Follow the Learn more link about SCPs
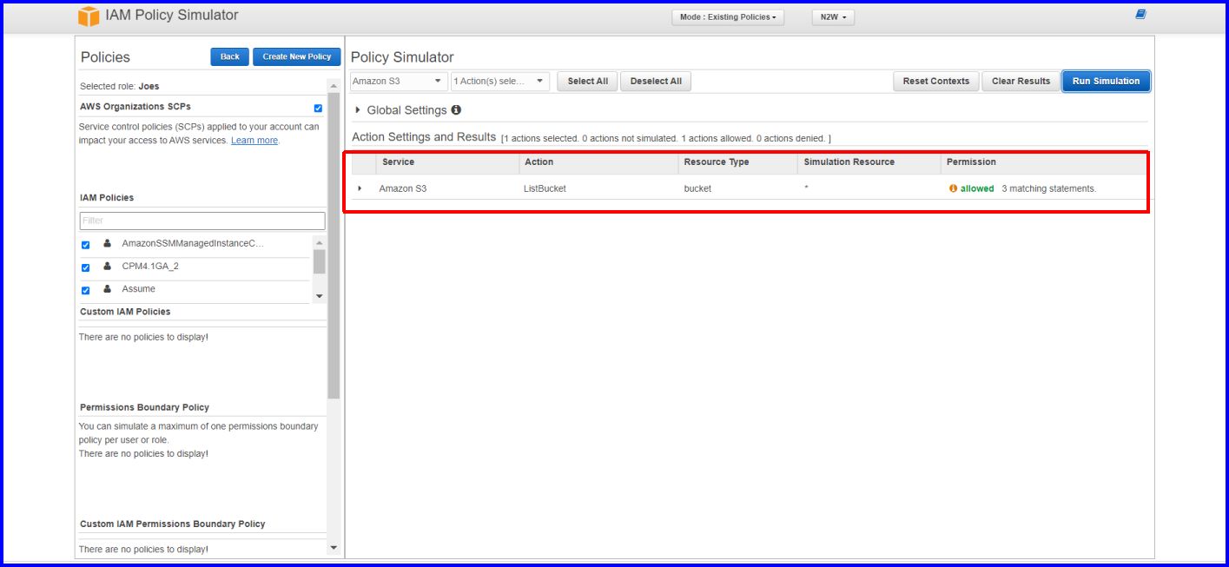The height and width of the screenshot is (567, 1229). point(254,140)
